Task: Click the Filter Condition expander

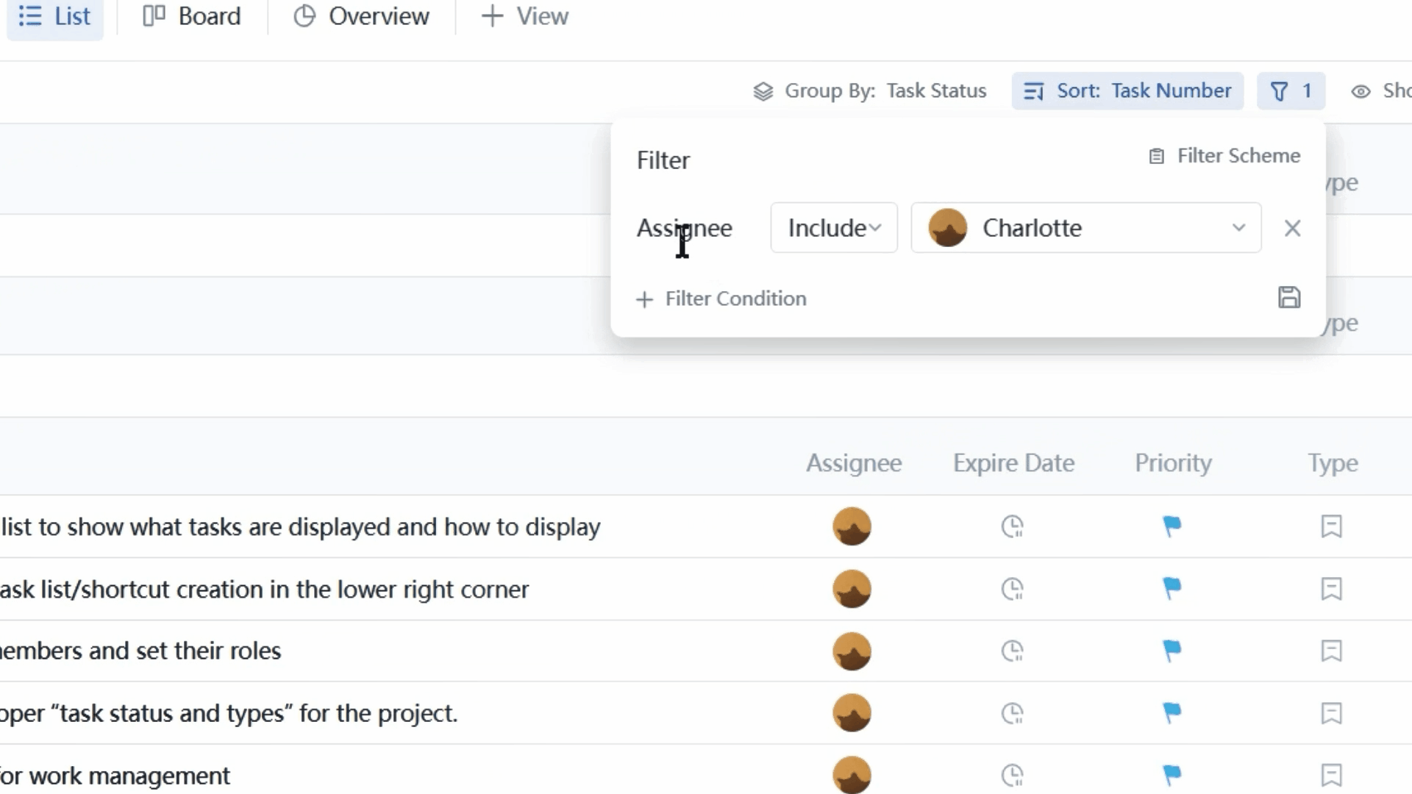Action: [722, 298]
